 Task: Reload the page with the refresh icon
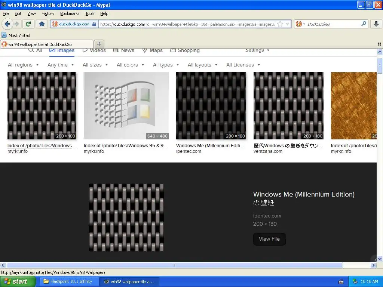tap(28, 24)
